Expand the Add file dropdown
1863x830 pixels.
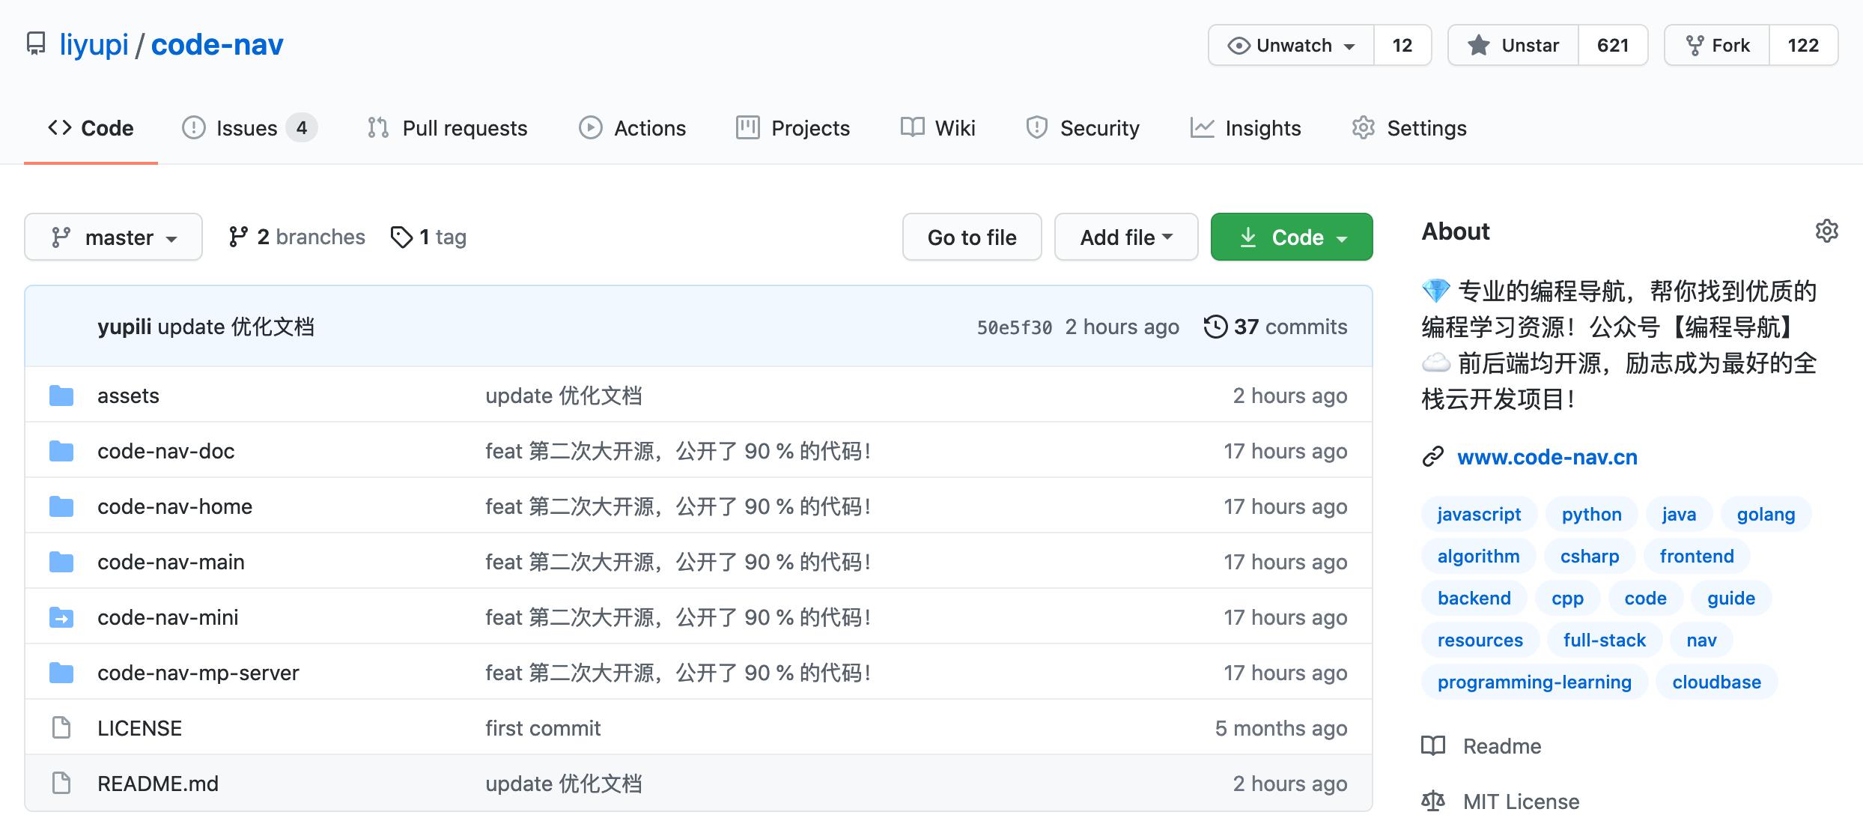(x=1126, y=237)
